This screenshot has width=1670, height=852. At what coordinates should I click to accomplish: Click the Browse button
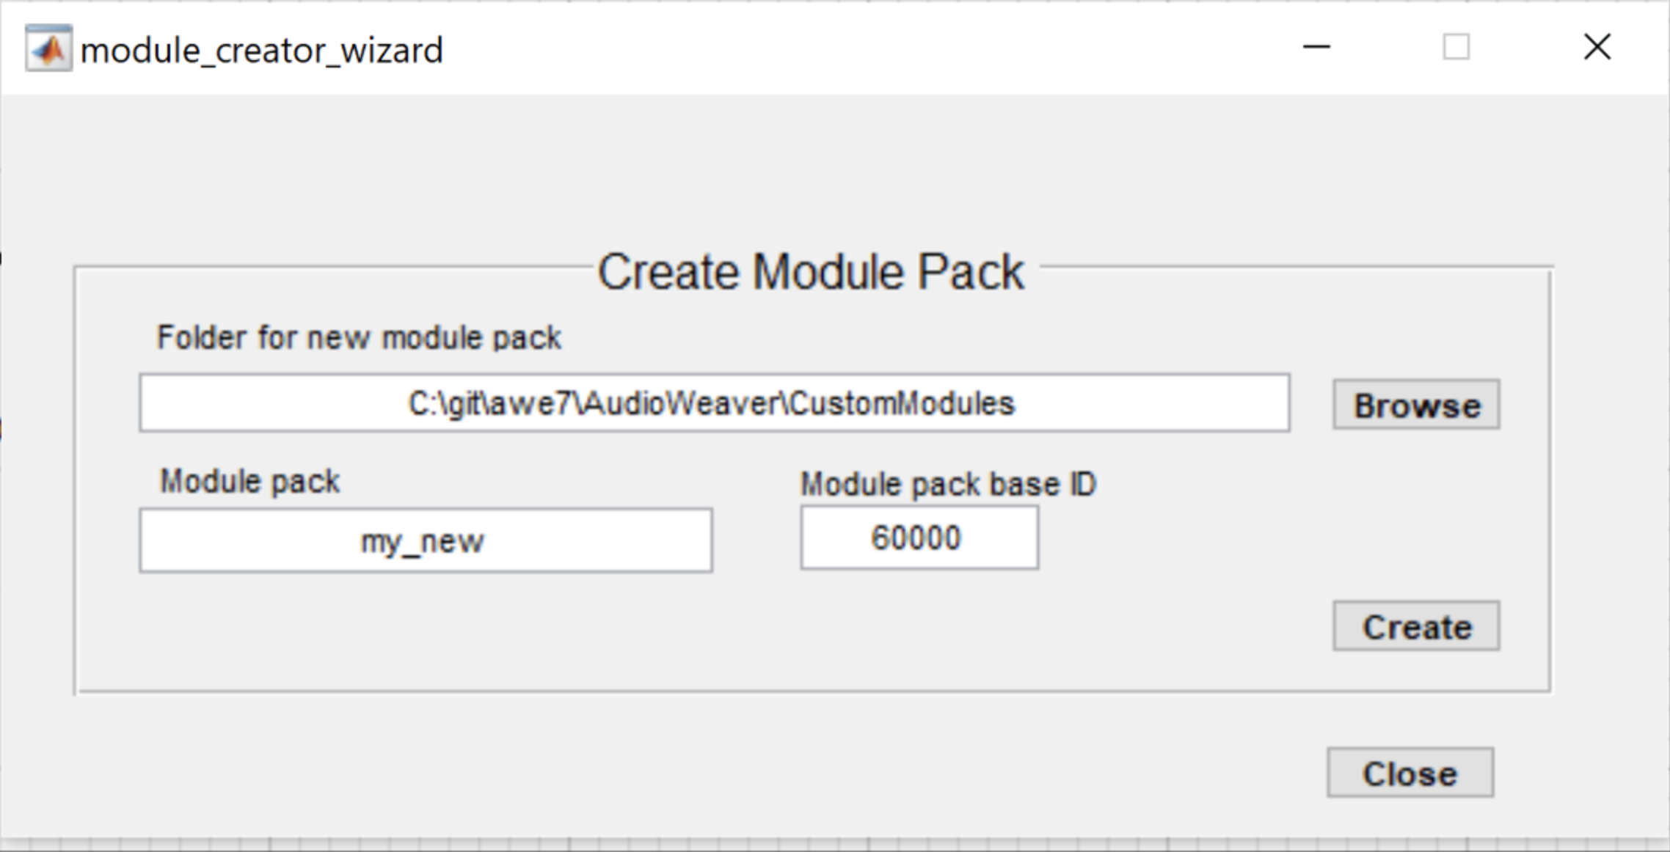tap(1415, 405)
